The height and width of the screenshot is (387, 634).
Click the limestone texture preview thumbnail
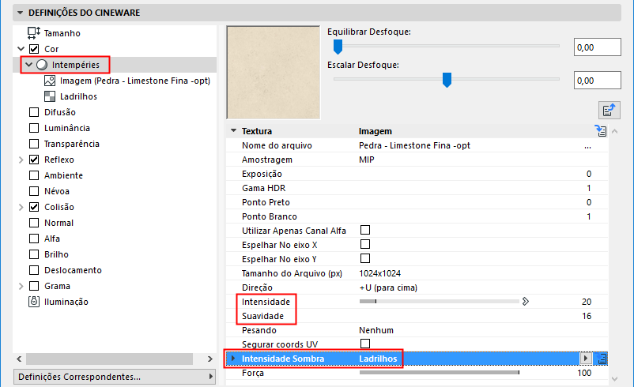274,73
